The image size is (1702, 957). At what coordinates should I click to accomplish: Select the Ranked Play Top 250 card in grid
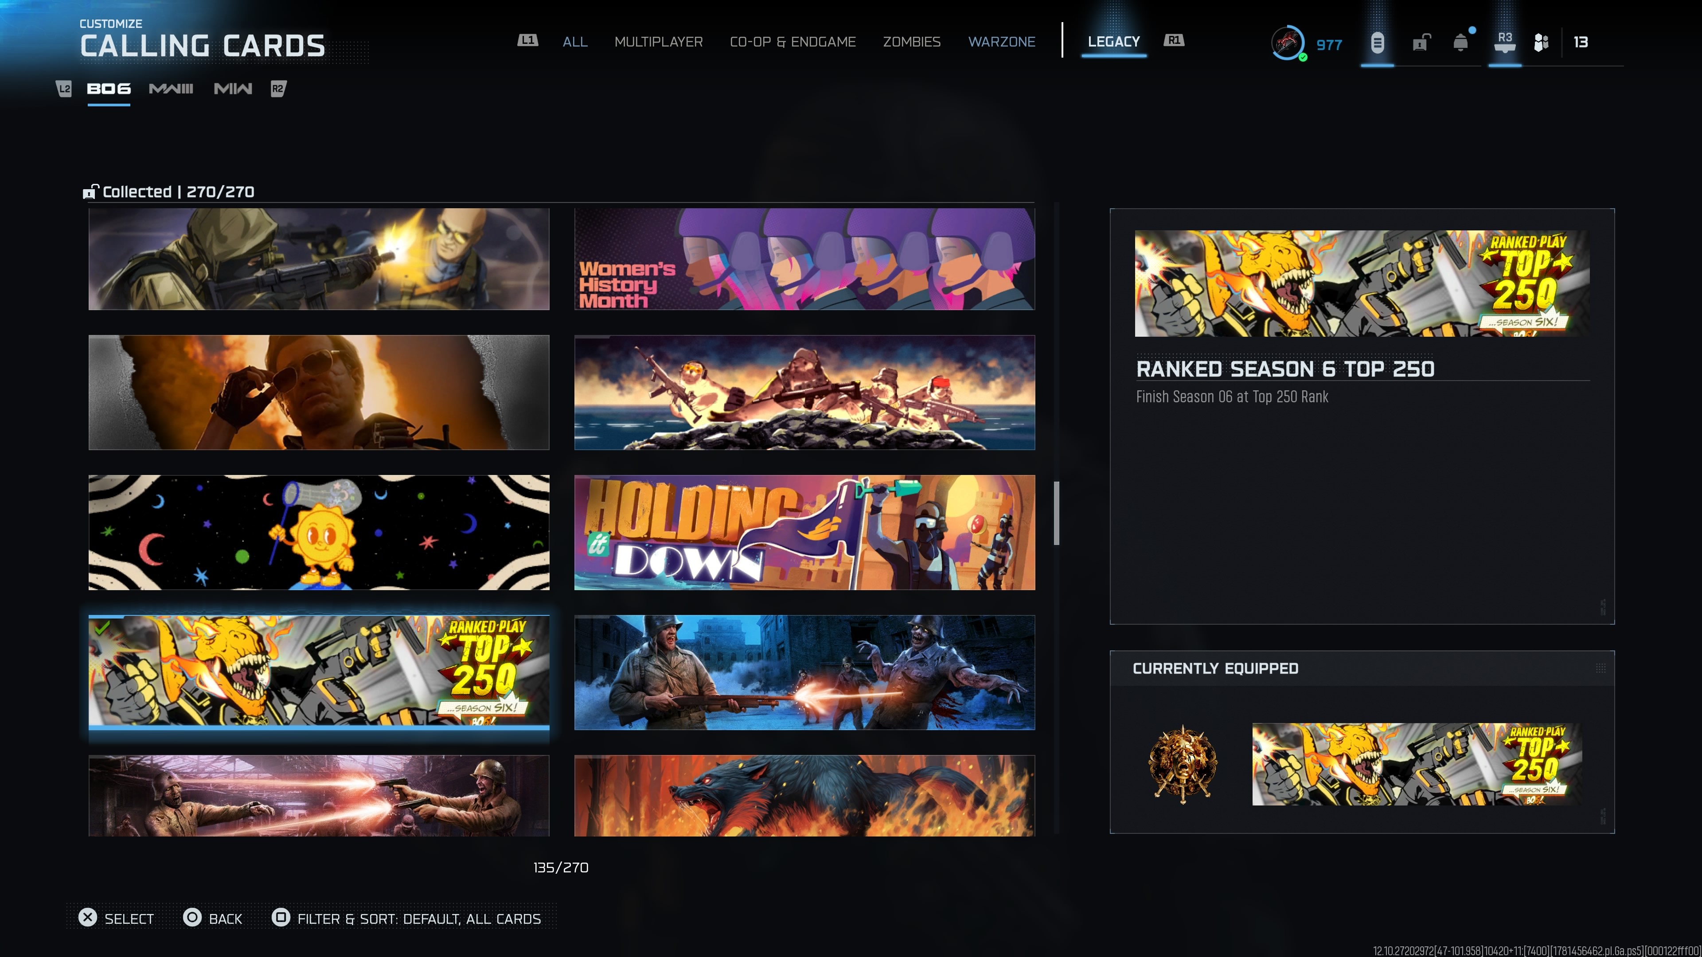coord(319,672)
